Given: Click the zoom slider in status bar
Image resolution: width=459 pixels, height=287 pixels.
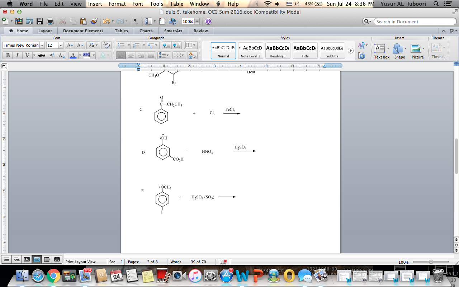Looking at the screenshot, I should click(x=431, y=262).
